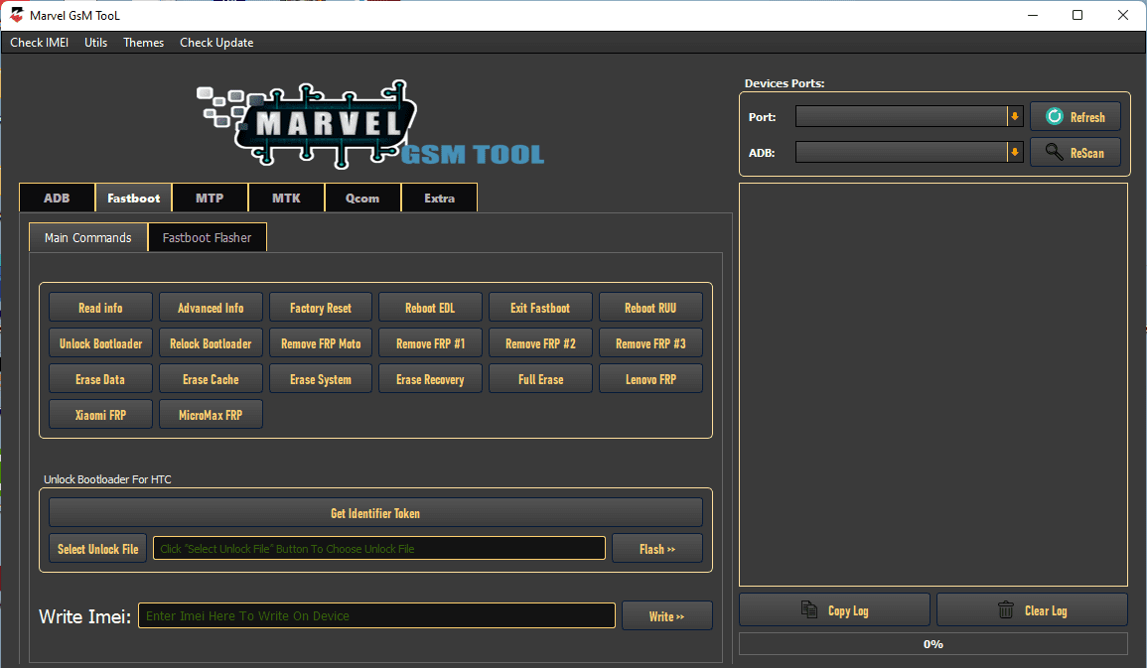Click the Marvel app icon in title bar
The height and width of the screenshot is (668, 1147).
[16, 15]
